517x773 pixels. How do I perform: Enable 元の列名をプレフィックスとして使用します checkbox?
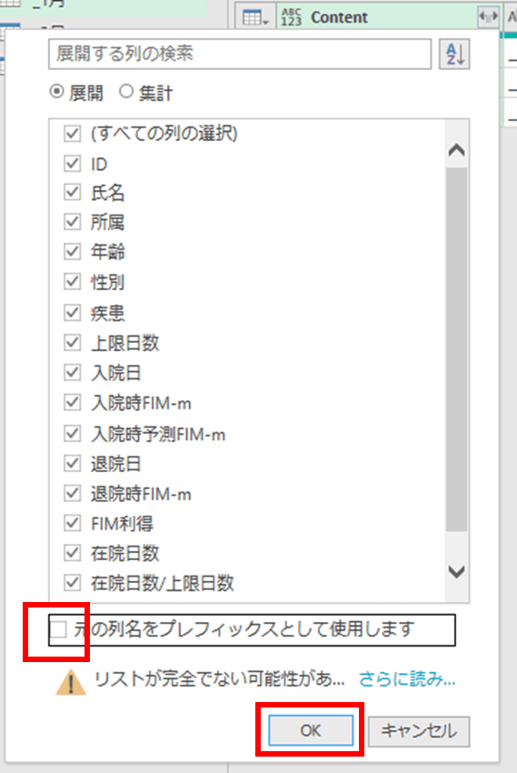point(58,629)
